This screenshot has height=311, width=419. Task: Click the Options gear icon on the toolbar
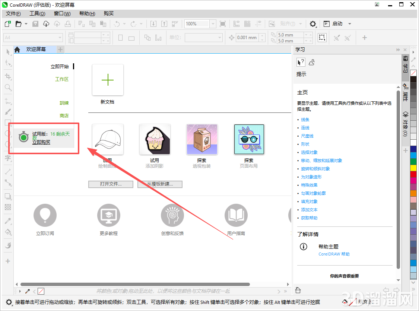(313, 23)
